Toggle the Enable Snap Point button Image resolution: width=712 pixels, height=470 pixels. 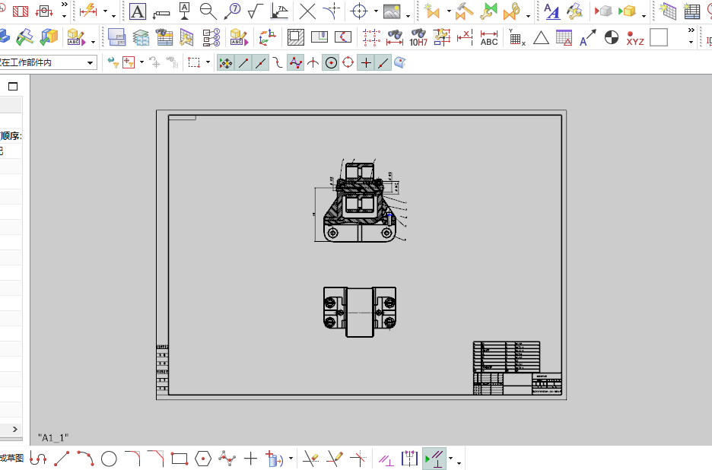click(x=225, y=62)
